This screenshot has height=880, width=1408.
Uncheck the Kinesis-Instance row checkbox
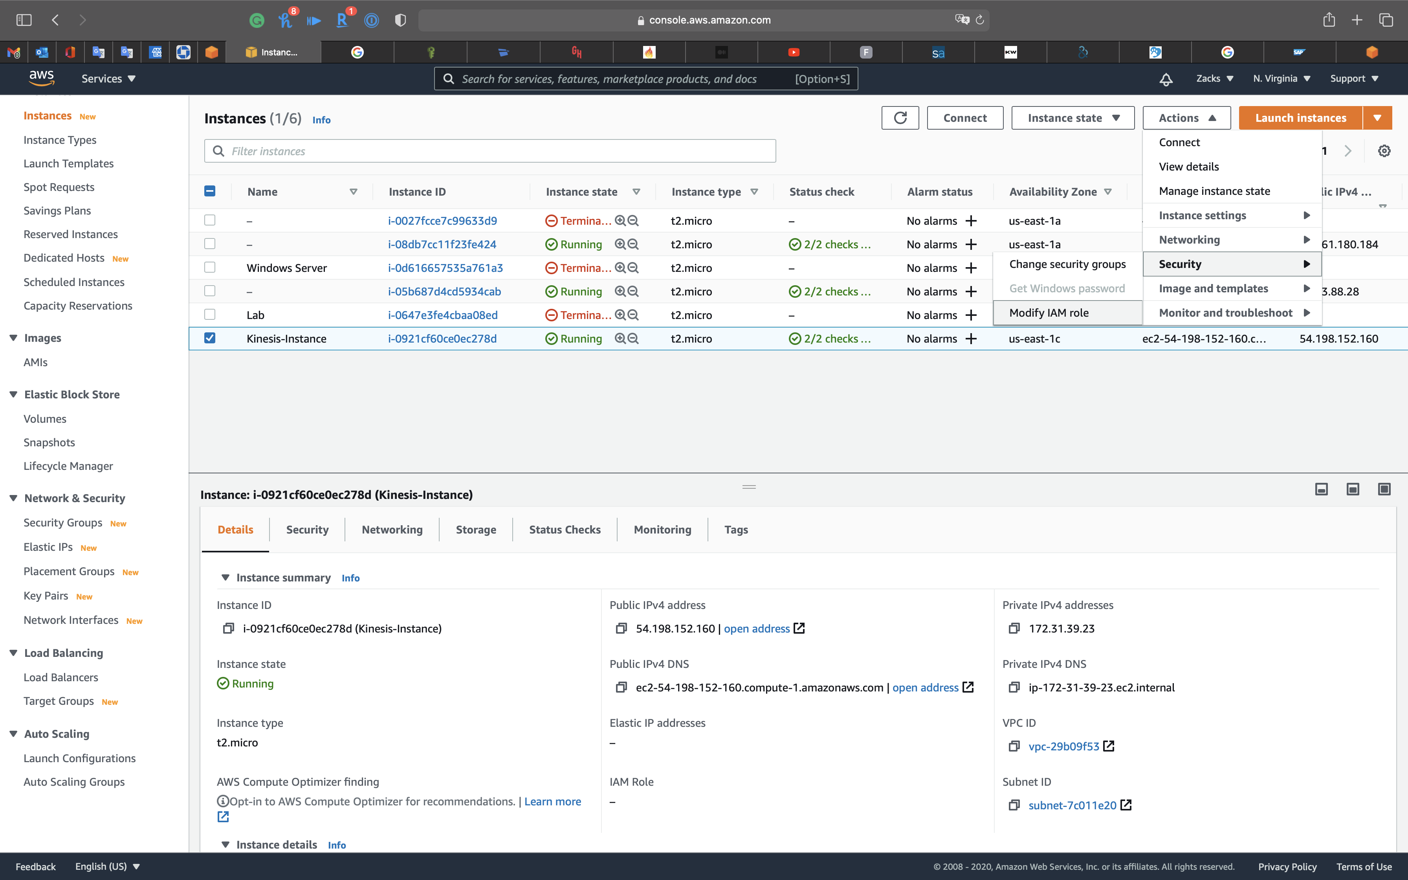coord(210,338)
